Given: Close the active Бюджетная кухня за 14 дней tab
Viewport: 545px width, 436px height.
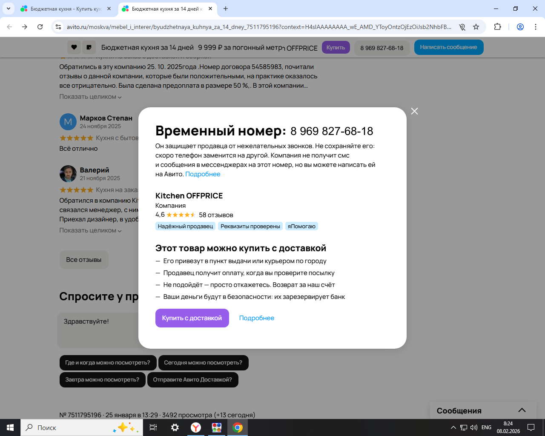Looking at the screenshot, I should coord(209,9).
